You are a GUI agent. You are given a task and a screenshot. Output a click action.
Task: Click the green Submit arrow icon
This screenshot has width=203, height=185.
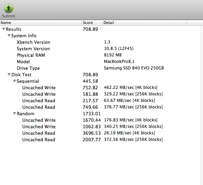click(x=9, y=8)
